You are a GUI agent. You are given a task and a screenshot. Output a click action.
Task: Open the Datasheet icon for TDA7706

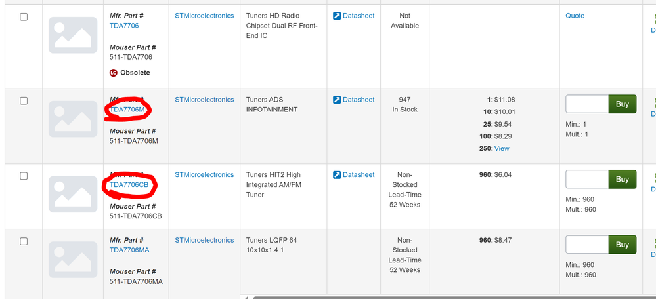coord(337,16)
